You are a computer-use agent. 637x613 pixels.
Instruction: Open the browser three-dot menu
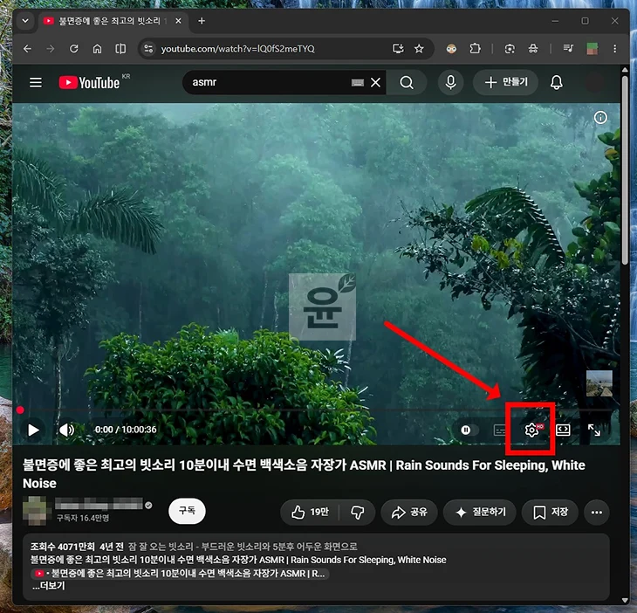(614, 49)
